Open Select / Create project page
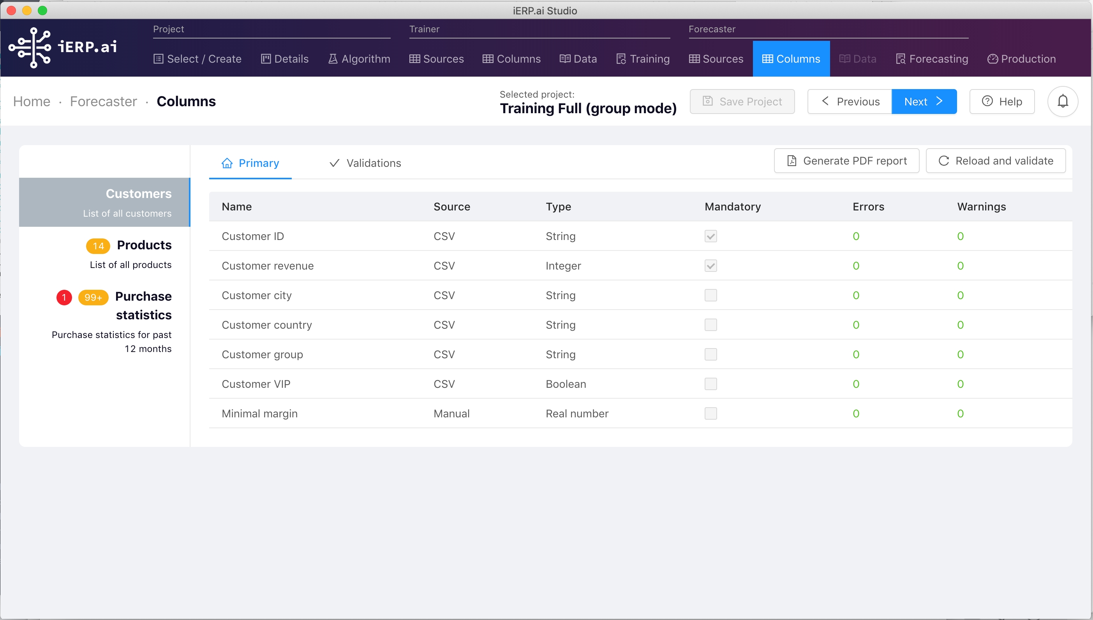Image resolution: width=1093 pixels, height=620 pixels. pos(197,59)
